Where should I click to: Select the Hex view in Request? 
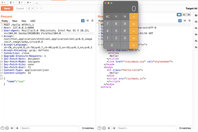coord(24,21)
